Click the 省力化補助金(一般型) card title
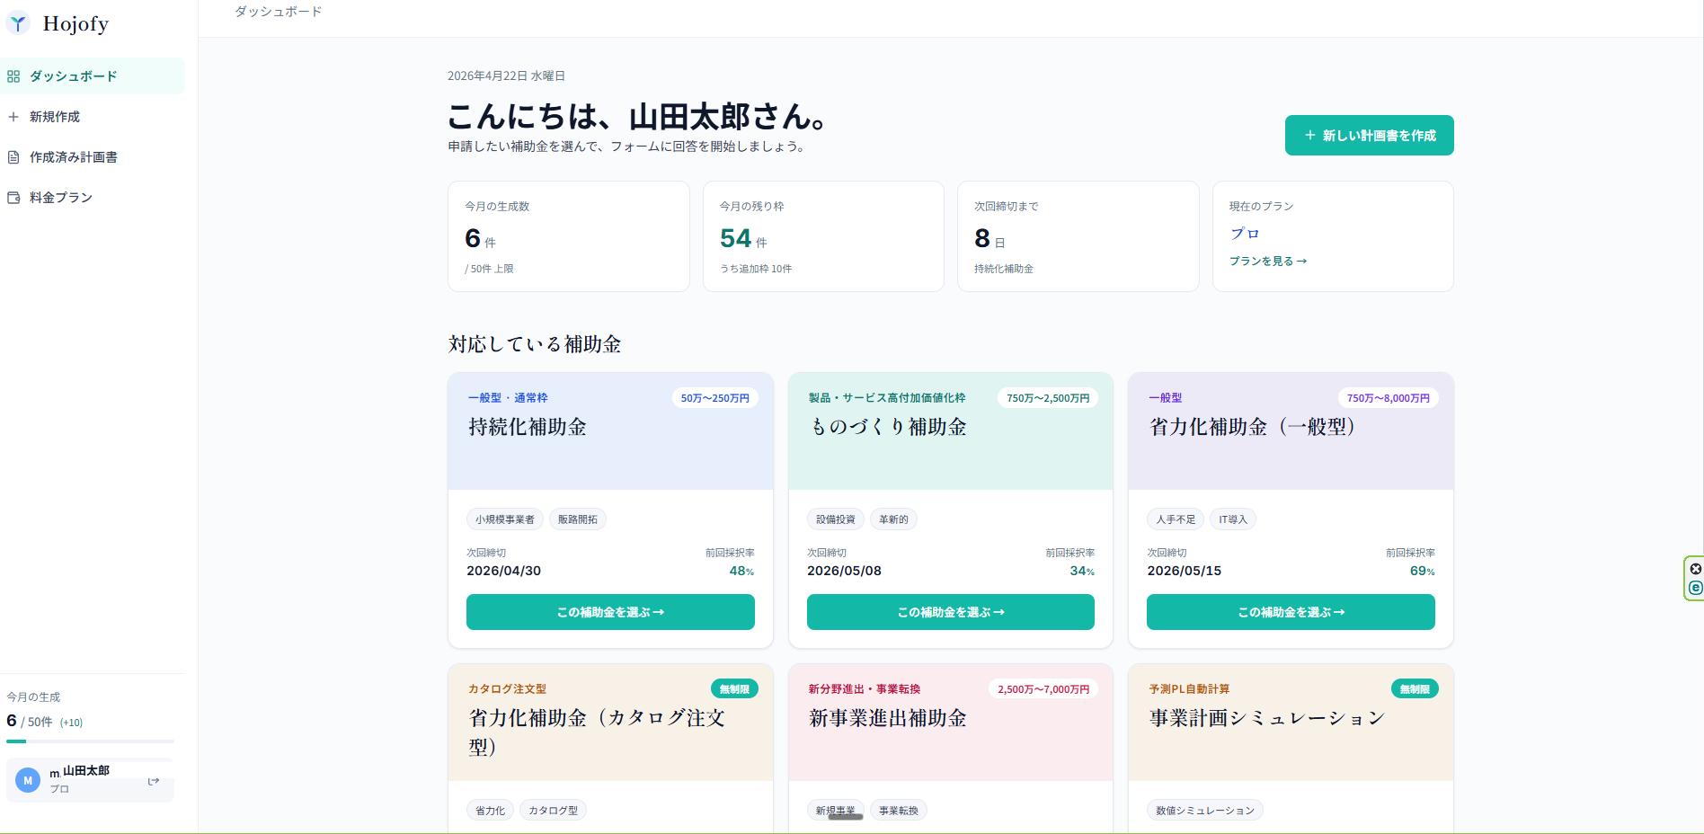This screenshot has height=834, width=1704. [1253, 427]
